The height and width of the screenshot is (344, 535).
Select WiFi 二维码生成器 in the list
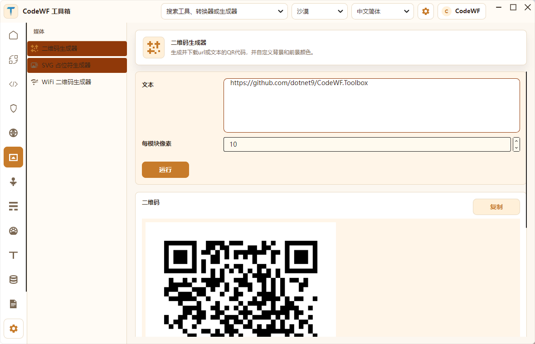coord(77,82)
